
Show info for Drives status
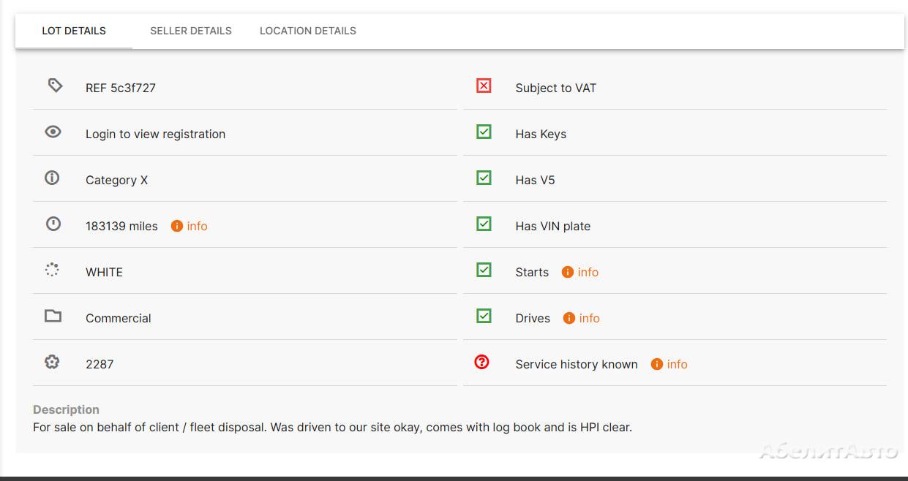[582, 318]
